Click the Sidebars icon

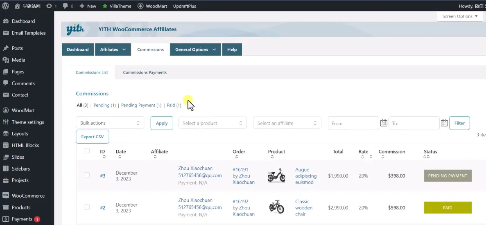tap(6, 169)
